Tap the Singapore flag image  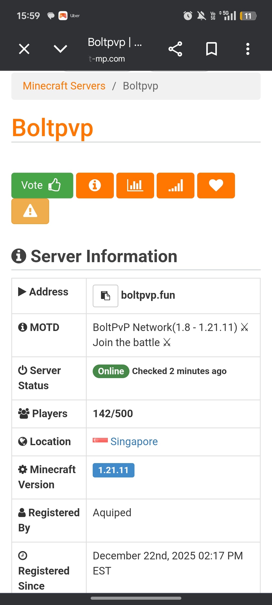pyautogui.click(x=100, y=440)
